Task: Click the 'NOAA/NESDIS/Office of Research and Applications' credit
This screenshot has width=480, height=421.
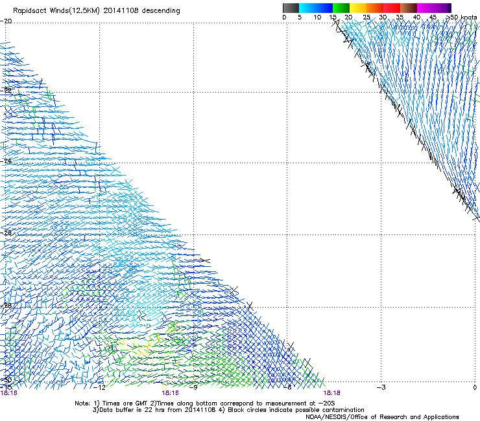Action: [382, 417]
